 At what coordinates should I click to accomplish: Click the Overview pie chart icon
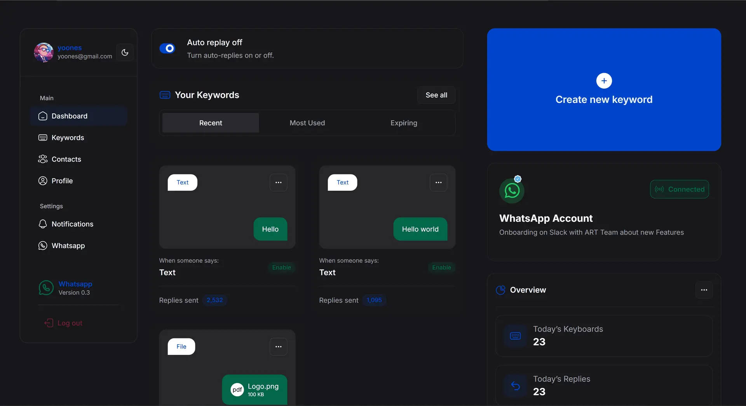click(x=501, y=290)
